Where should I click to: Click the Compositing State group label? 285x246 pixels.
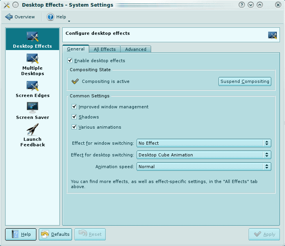(90, 70)
